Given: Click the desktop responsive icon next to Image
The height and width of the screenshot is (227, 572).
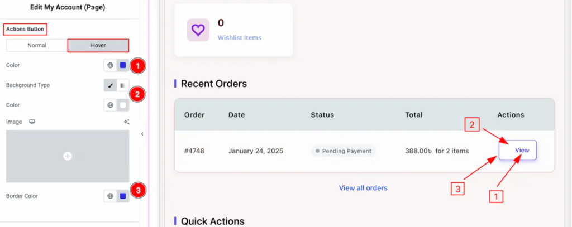Looking at the screenshot, I should pyautogui.click(x=32, y=122).
